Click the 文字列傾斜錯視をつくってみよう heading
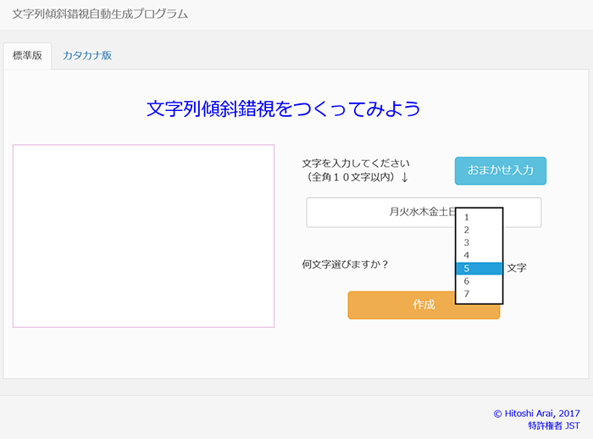 pos(283,109)
